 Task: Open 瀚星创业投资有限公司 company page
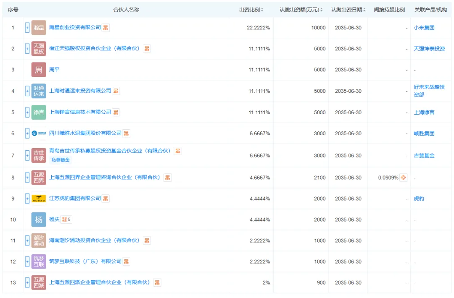tap(75, 27)
